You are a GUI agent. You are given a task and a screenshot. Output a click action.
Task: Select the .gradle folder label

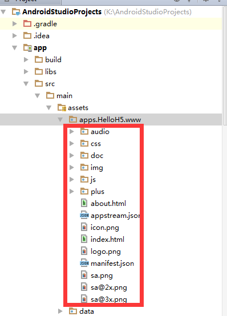(x=46, y=24)
